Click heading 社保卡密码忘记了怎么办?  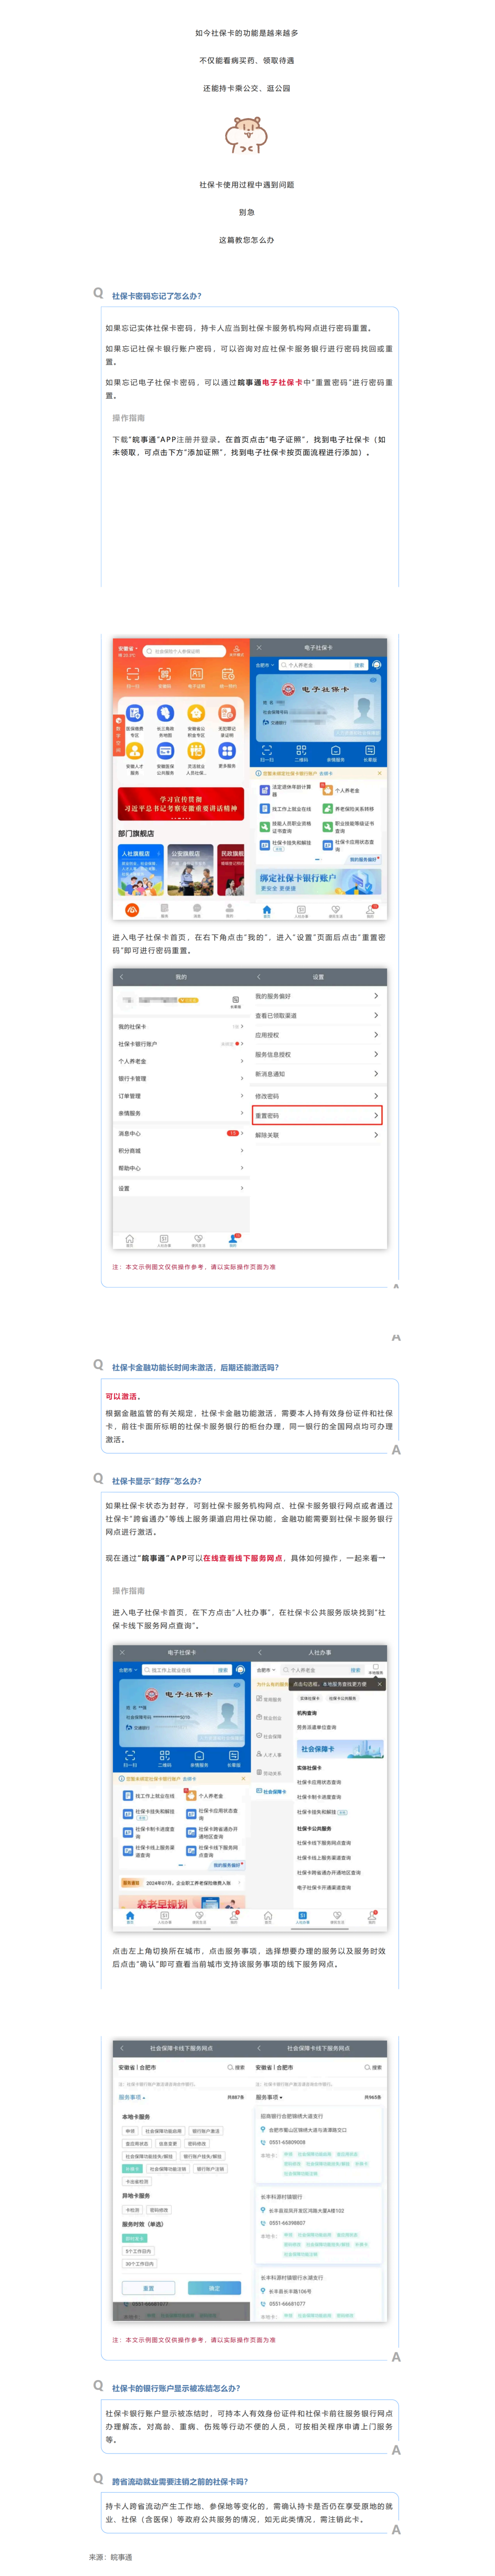click(x=157, y=296)
